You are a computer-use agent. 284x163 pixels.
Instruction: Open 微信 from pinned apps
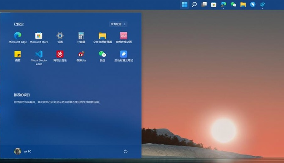(102, 56)
